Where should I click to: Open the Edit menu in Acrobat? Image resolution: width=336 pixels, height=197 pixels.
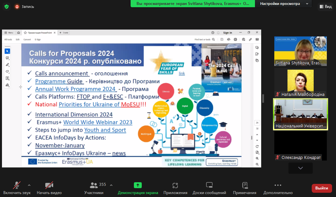click(x=18, y=39)
